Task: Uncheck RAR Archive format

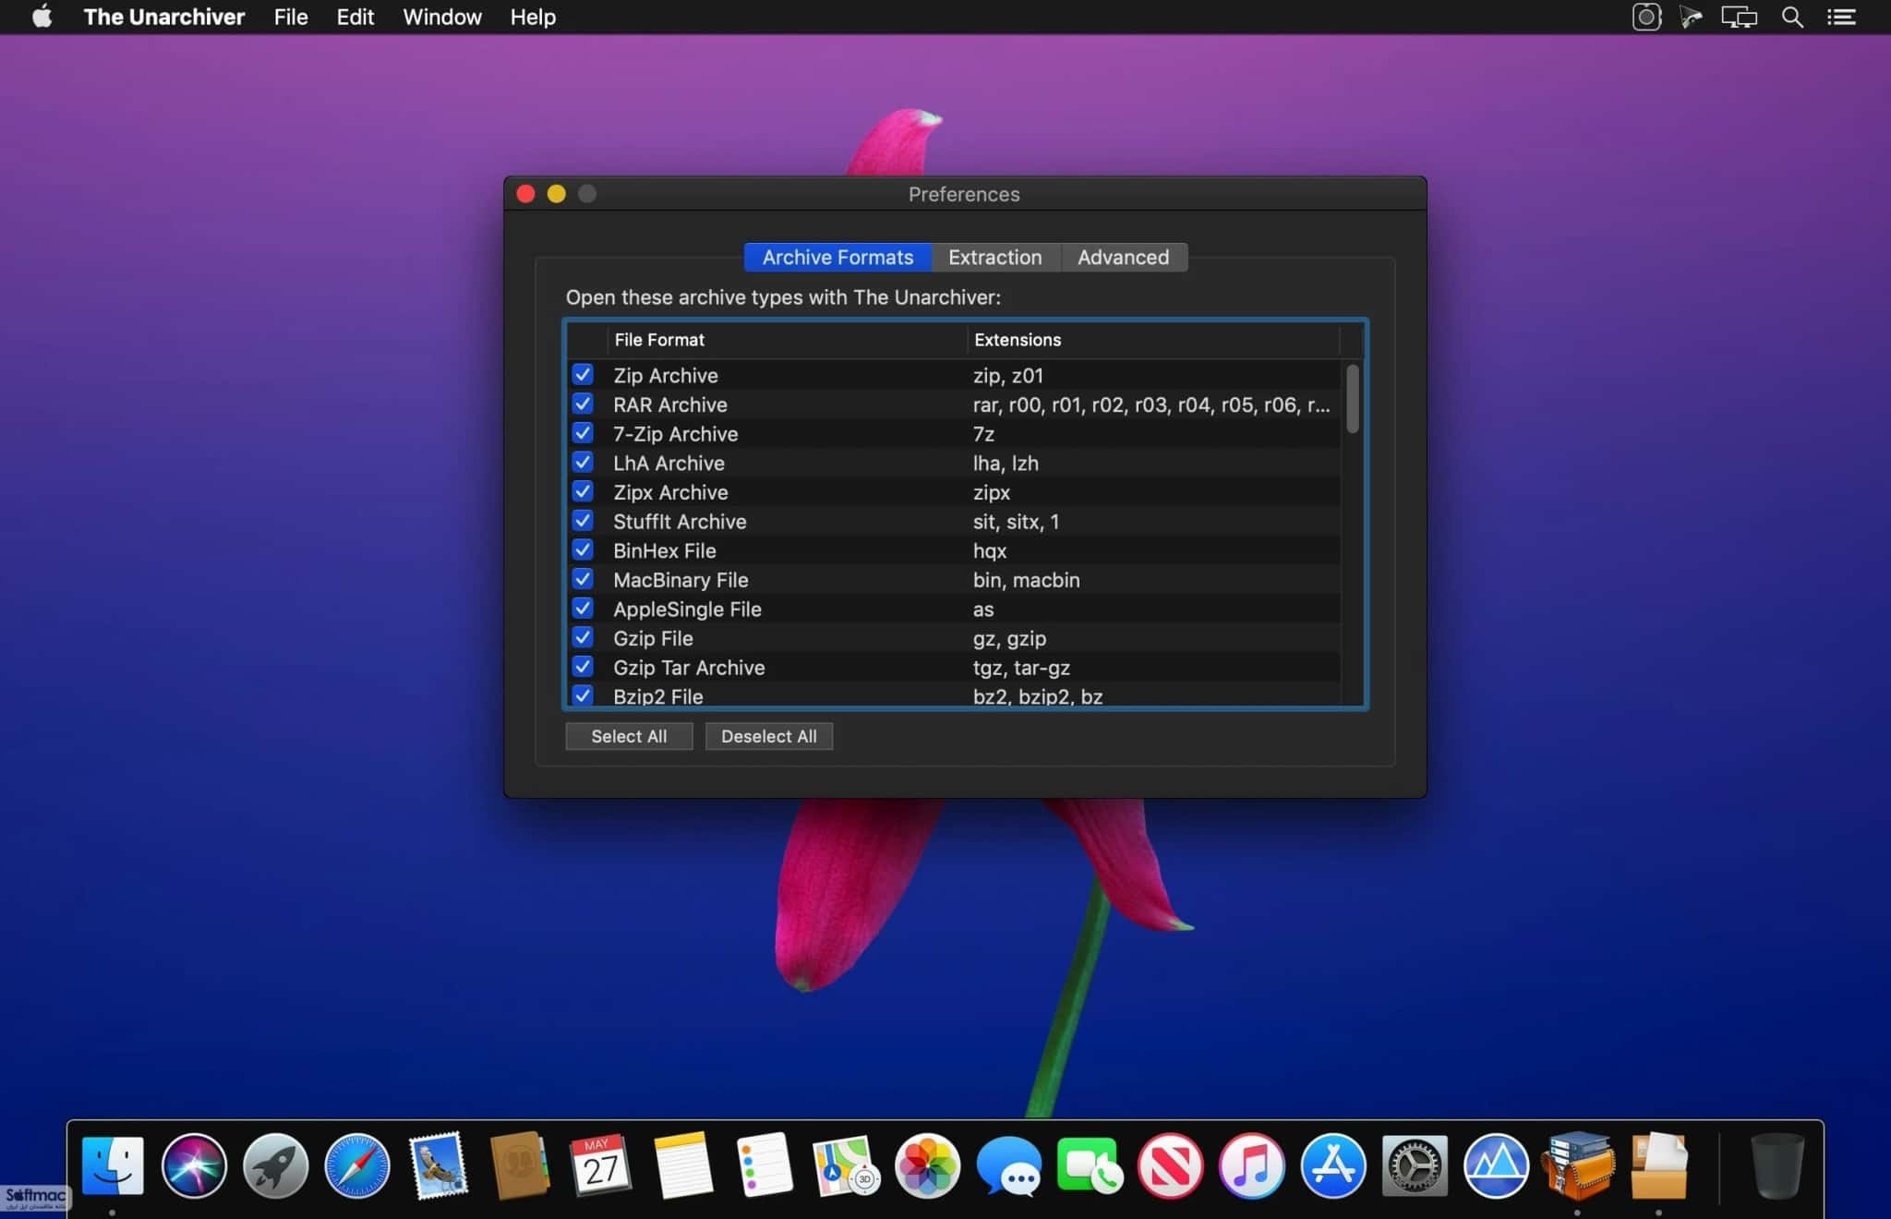Action: (583, 404)
